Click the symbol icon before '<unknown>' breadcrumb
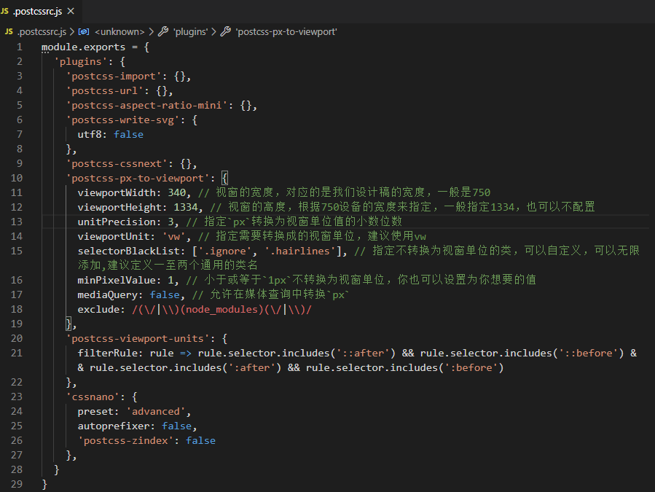Image resolution: width=655 pixels, height=492 pixels. coord(84,31)
